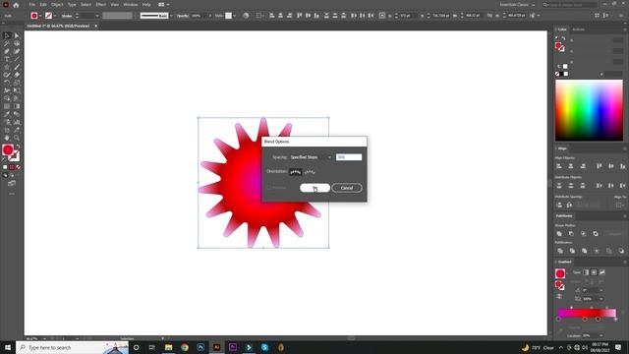Select the Hand tool
629x354 pixels.
[x=7, y=138]
